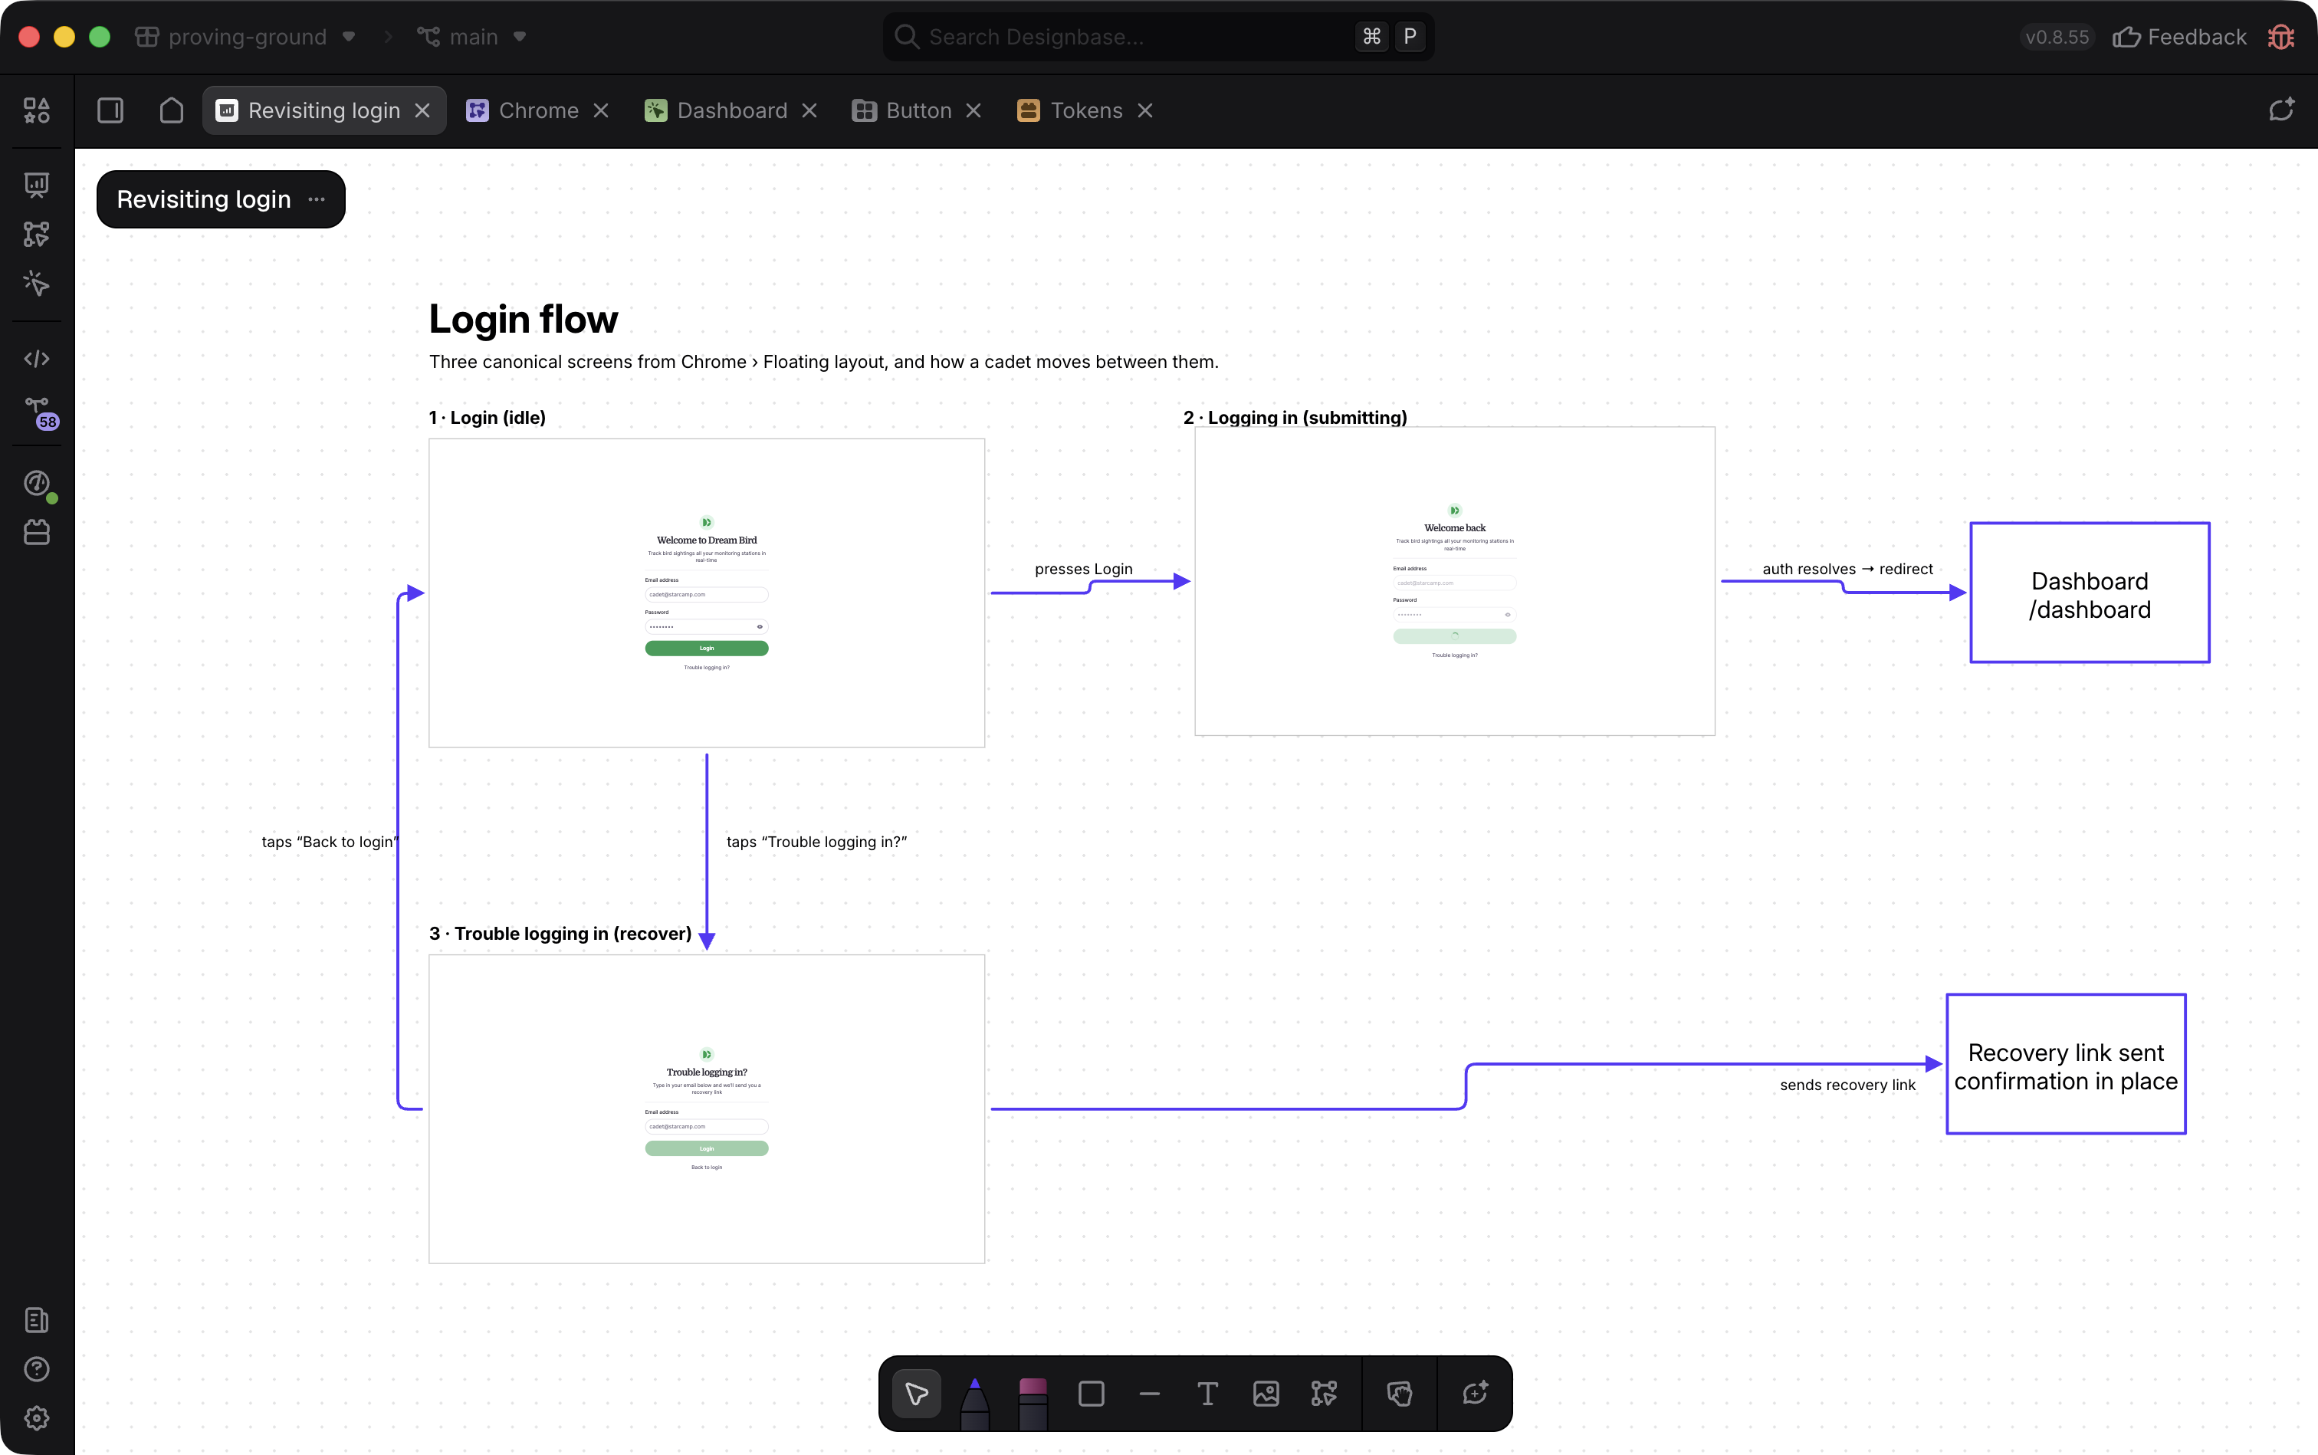
Task: Choose the Text tool
Action: click(x=1207, y=1394)
